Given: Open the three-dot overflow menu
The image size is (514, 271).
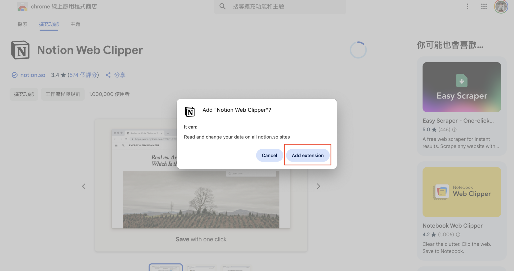Looking at the screenshot, I should click(x=467, y=6).
